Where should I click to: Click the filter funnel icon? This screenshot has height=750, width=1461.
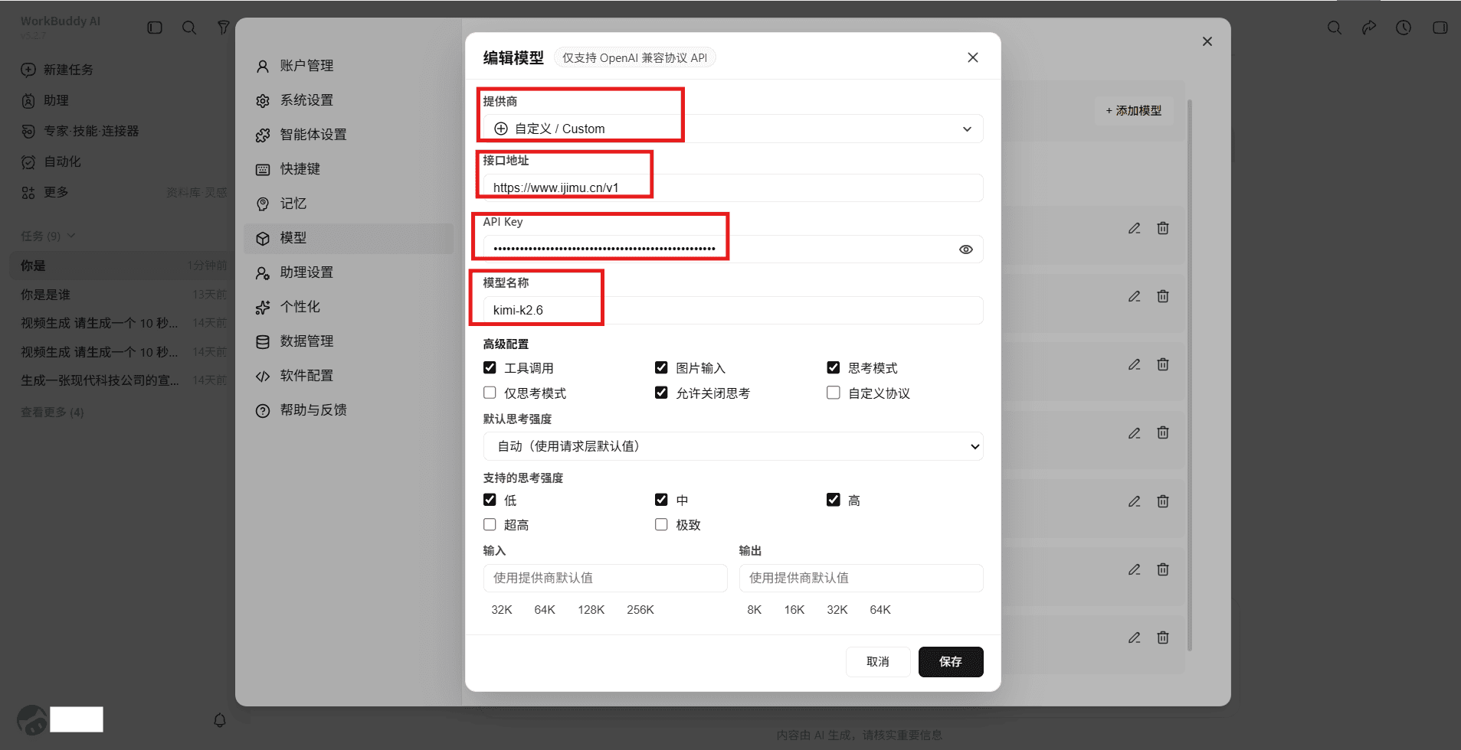click(223, 28)
